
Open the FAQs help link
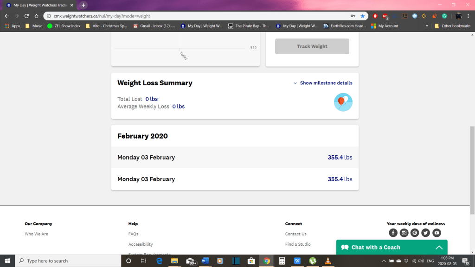[x=133, y=234]
